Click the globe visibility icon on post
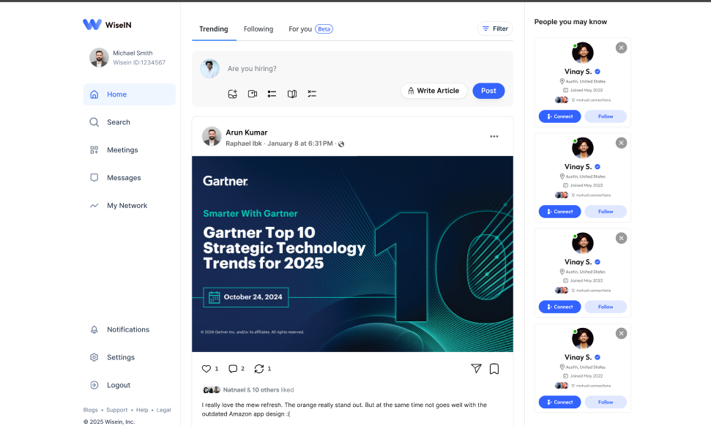The height and width of the screenshot is (426, 711). [x=341, y=144]
